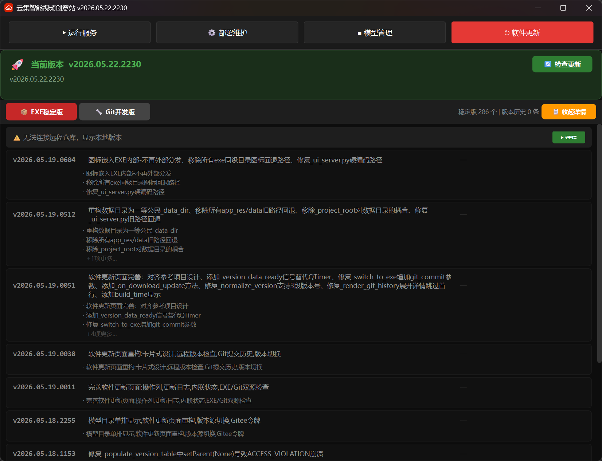602x461 pixels.
Task: Click the "+4项更多..." link
Action: (102, 334)
